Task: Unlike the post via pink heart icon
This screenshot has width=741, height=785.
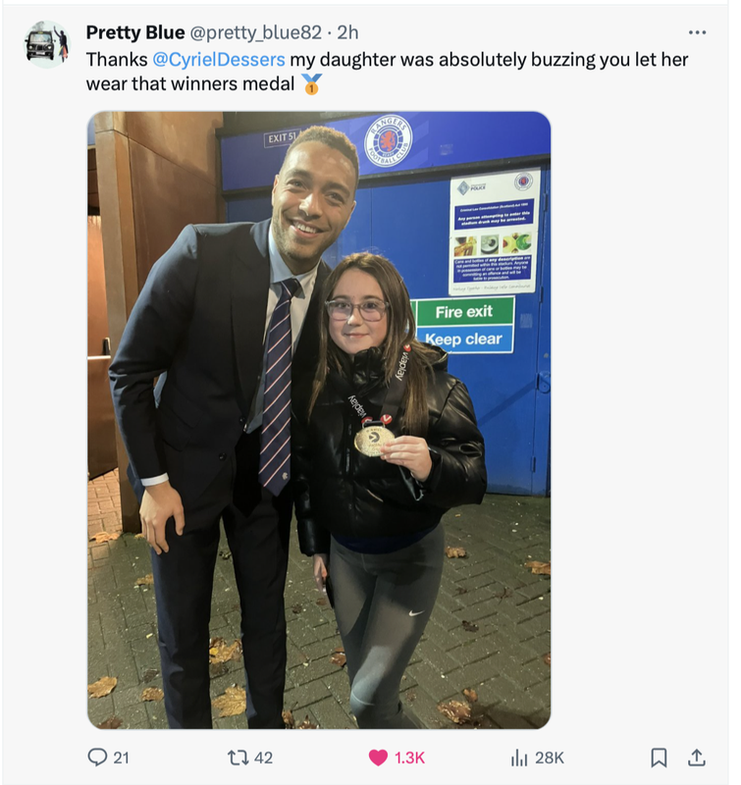Action: pyautogui.click(x=378, y=758)
